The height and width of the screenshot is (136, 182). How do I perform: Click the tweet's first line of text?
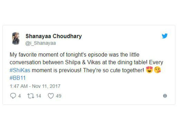[75, 55]
